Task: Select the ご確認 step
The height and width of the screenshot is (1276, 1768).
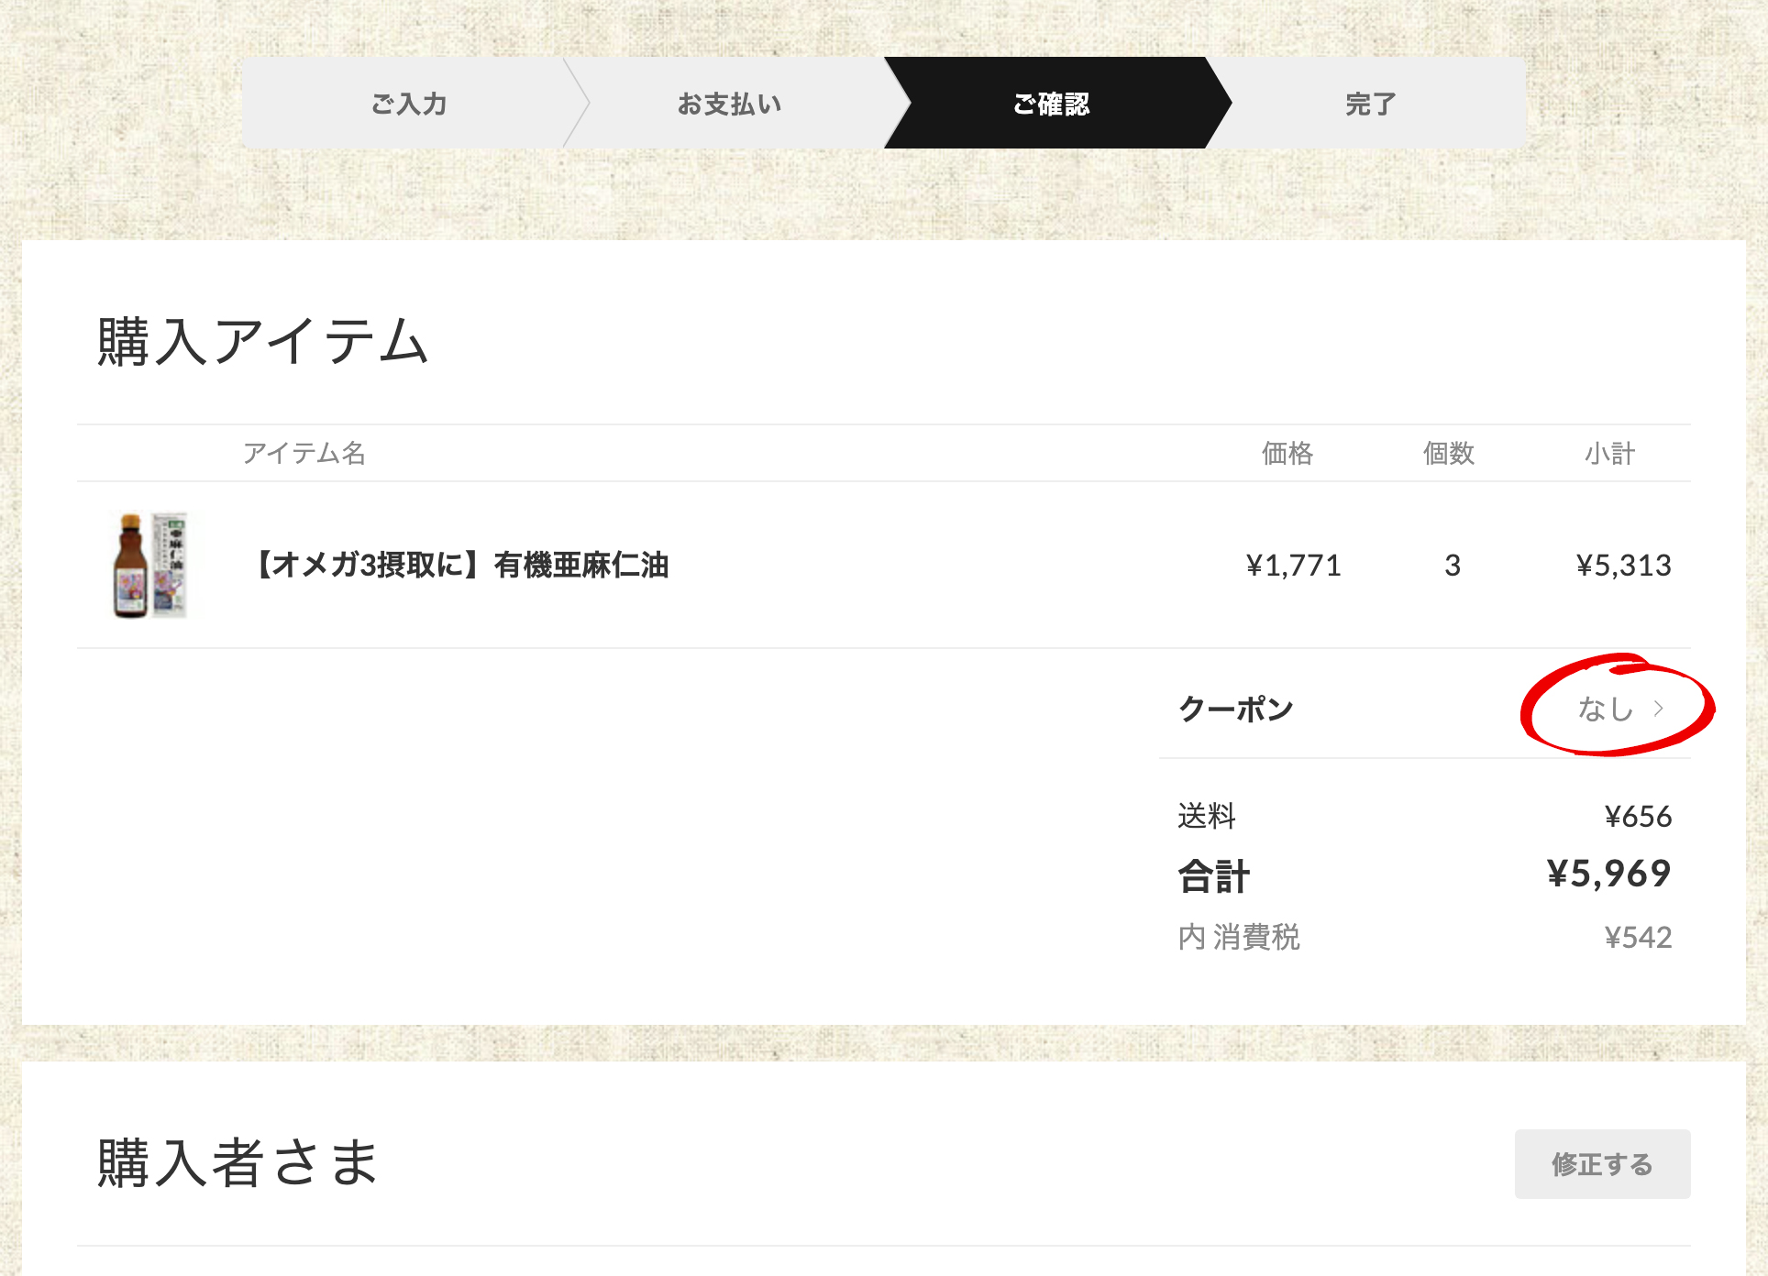Action: coord(1051,103)
